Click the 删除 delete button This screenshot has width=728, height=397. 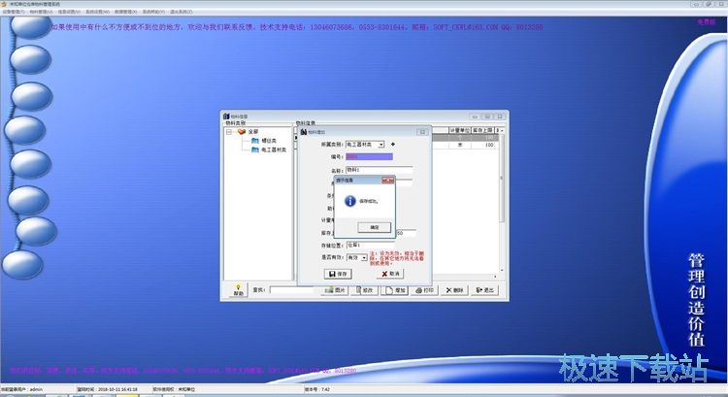pyautogui.click(x=453, y=290)
